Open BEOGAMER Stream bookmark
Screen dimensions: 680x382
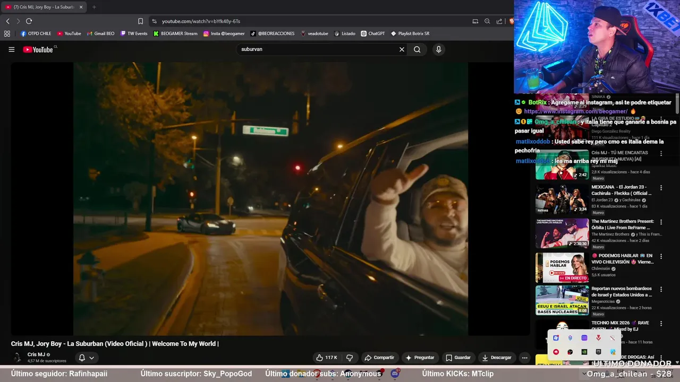[x=175, y=33]
